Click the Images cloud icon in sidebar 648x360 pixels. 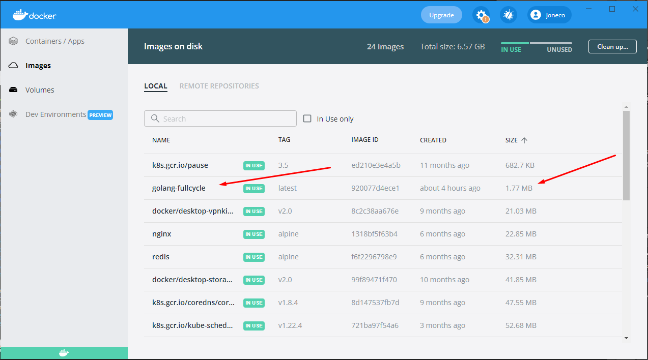coord(14,66)
